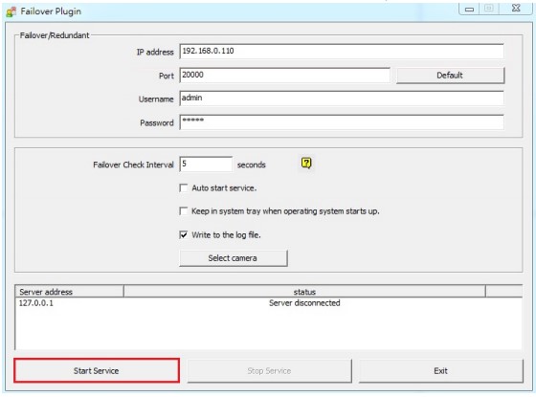Click the Failover Plugin title bar app icon

point(11,11)
